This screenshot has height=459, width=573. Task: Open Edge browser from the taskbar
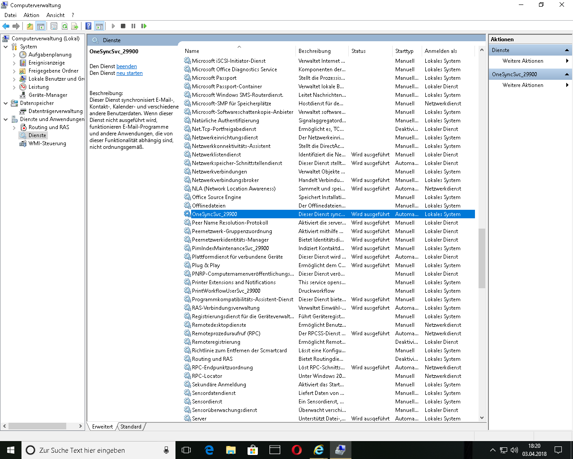point(209,450)
